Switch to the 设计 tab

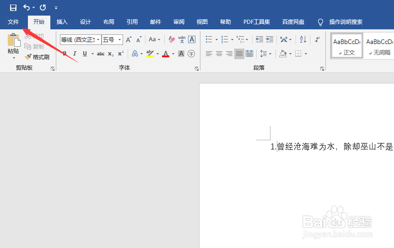click(x=86, y=22)
